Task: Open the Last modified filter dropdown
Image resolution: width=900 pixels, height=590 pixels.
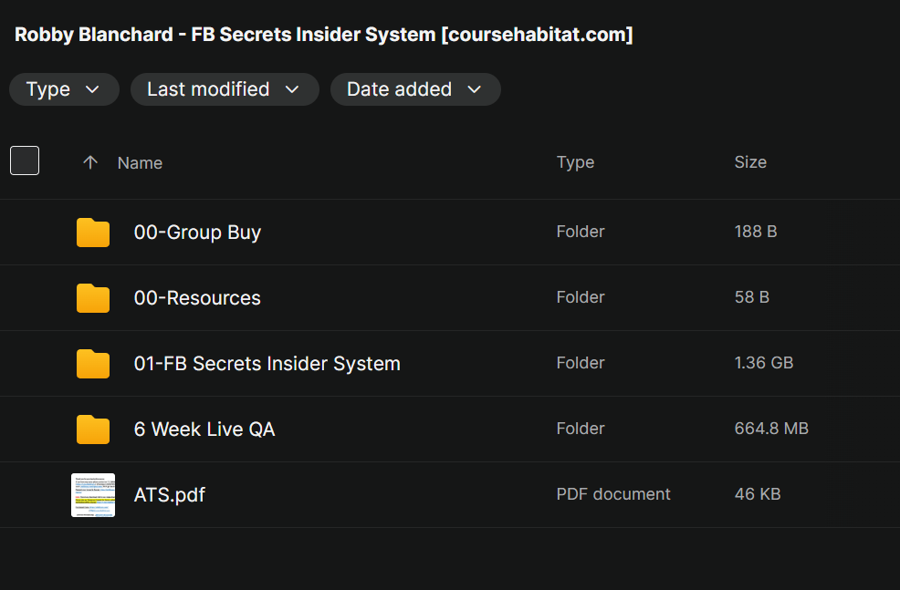Action: pos(225,89)
